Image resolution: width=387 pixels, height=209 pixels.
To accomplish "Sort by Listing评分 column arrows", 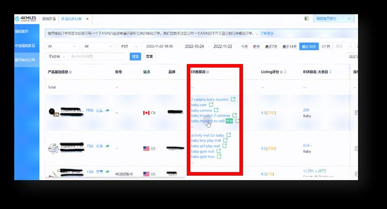I will click(285, 72).
